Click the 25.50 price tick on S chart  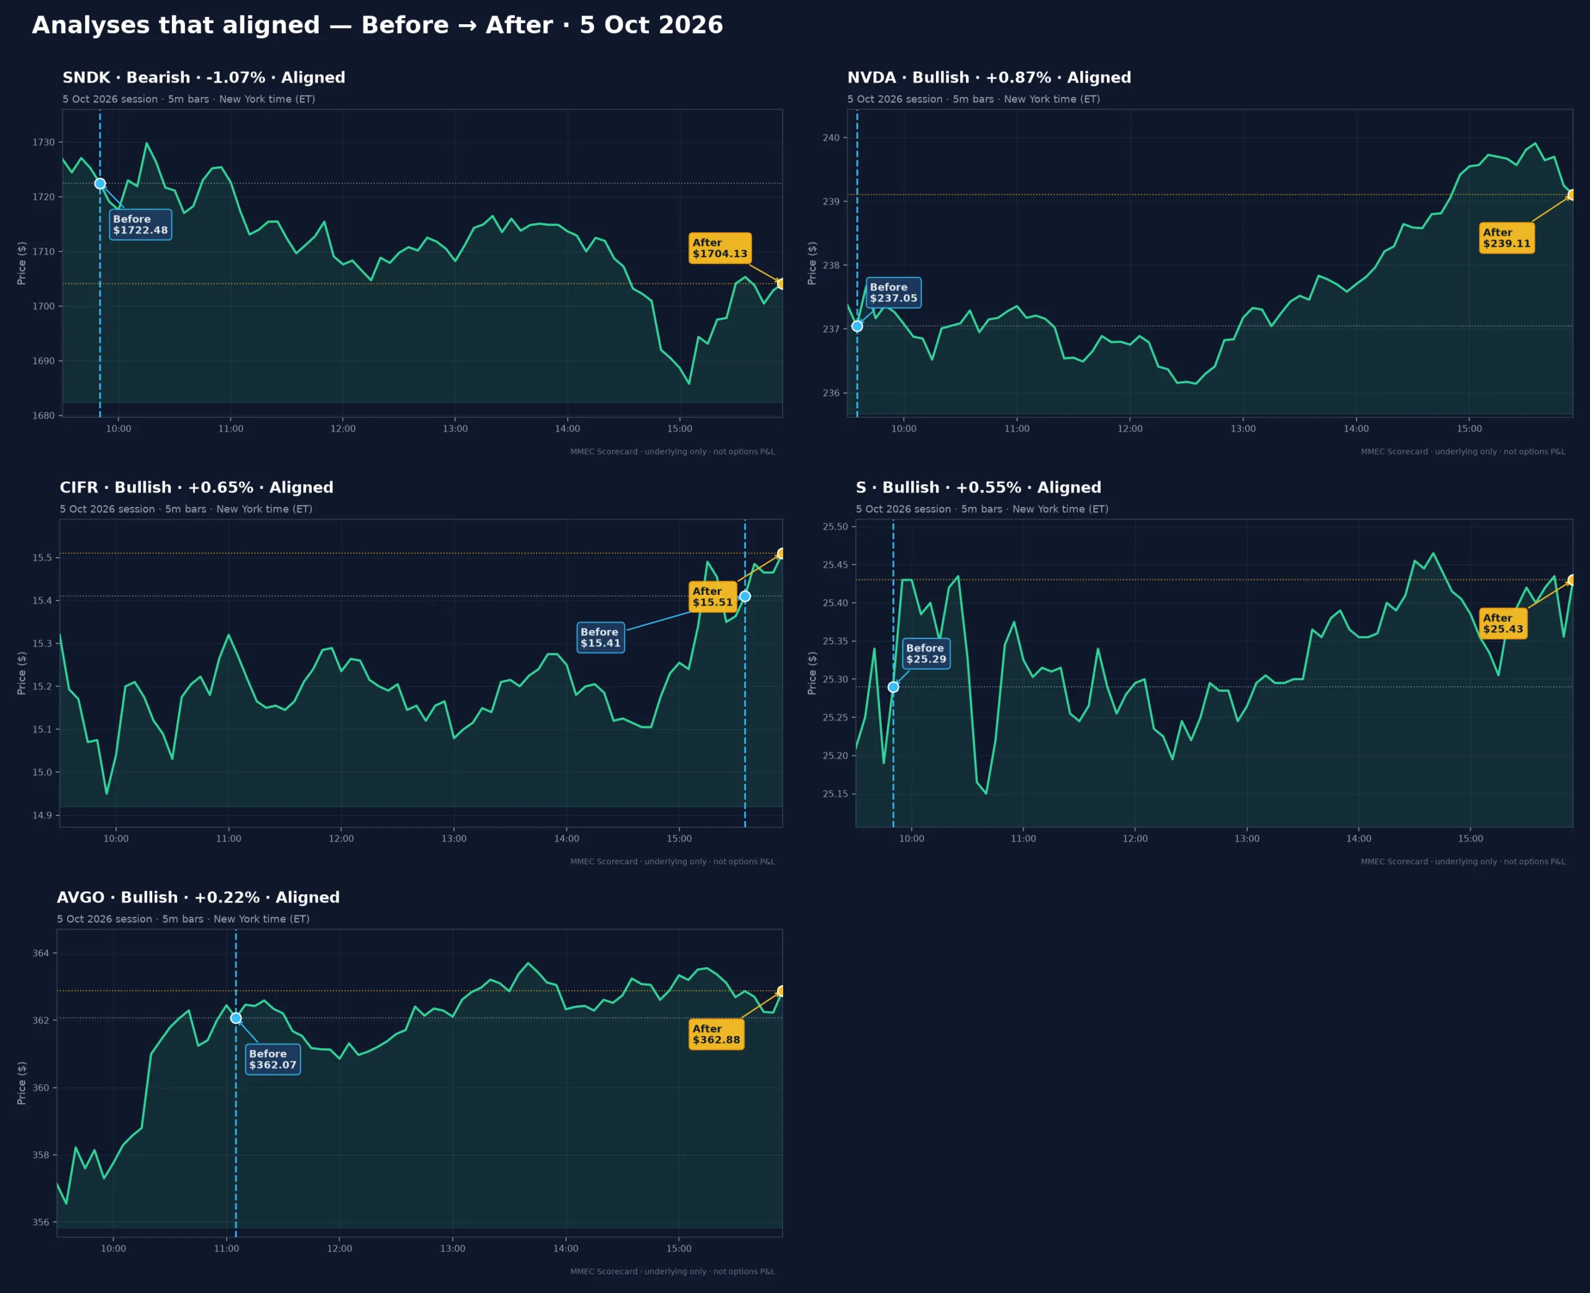point(835,527)
